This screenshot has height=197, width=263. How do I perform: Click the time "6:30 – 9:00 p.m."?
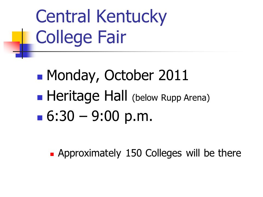pyautogui.click(x=99, y=116)
